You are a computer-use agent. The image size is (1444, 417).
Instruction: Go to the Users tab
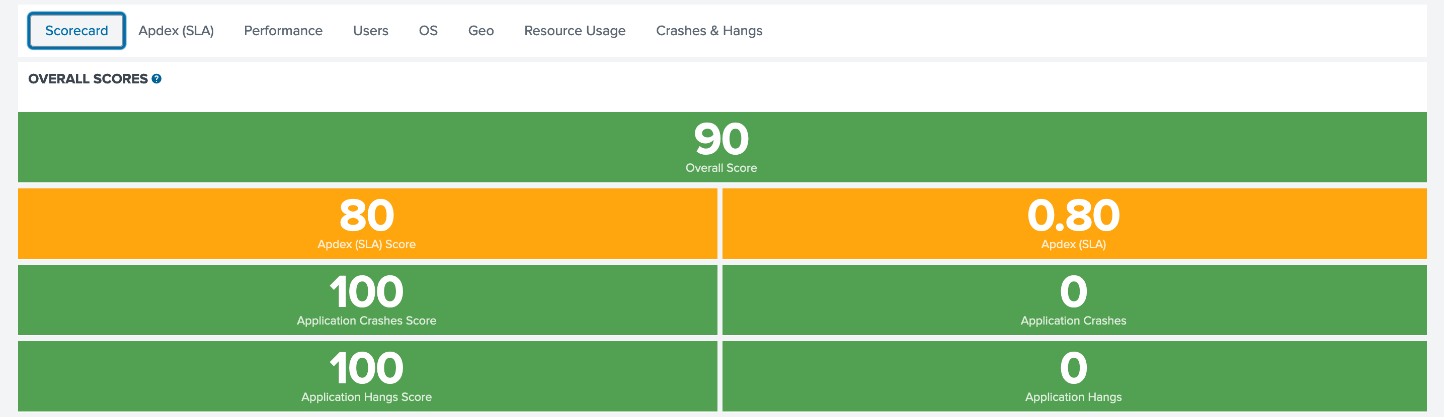[370, 31]
